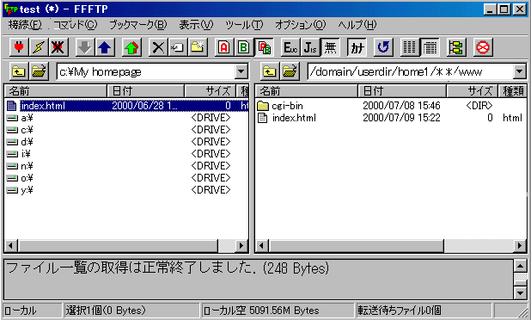
Task: Expand the remote path /domain/userdir dropdown
Action: tap(520, 72)
